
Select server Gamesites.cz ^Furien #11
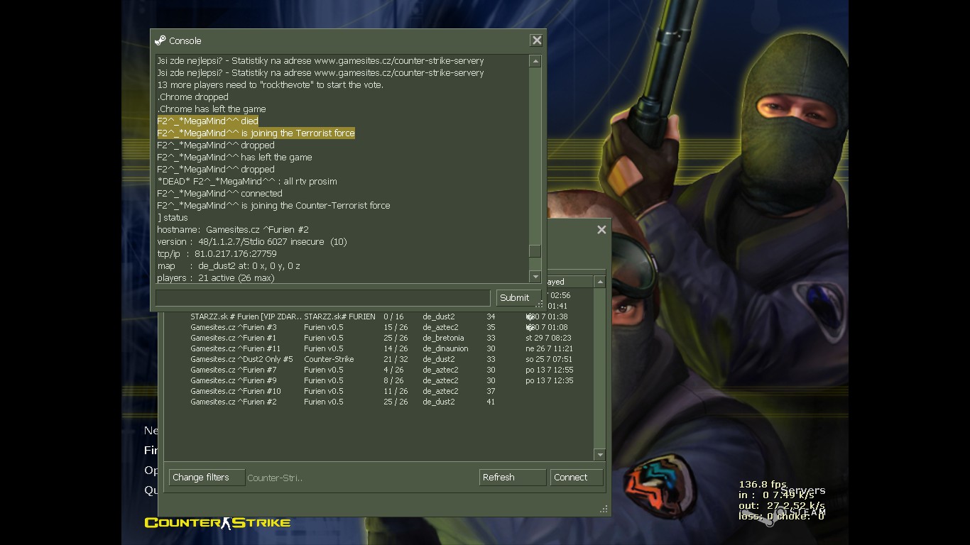point(379,348)
